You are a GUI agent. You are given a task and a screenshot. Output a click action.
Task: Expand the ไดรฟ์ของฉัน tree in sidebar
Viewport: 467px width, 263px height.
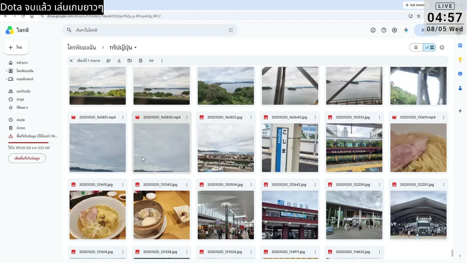pyautogui.click(x=7, y=71)
